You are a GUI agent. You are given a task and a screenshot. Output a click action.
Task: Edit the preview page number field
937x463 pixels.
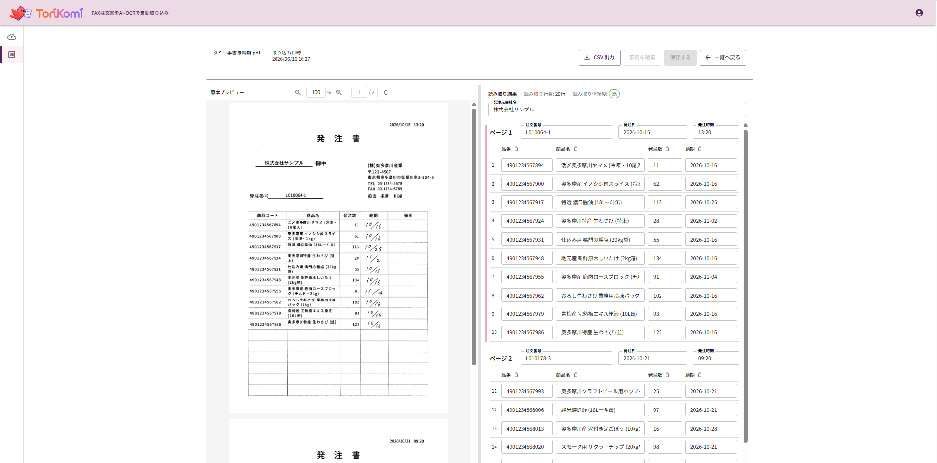tap(359, 92)
